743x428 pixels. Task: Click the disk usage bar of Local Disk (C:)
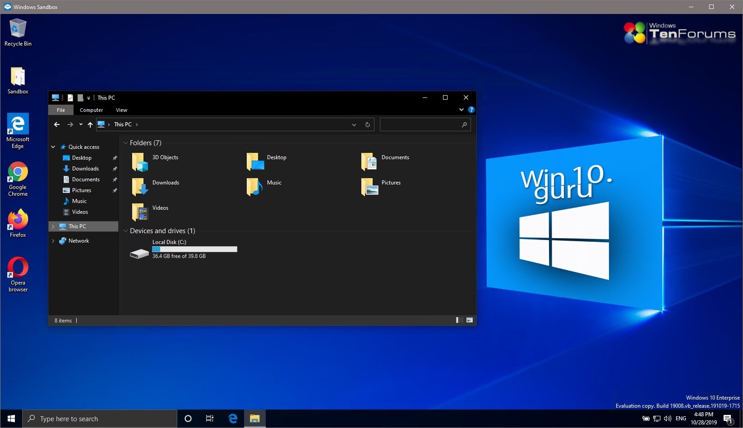pyautogui.click(x=194, y=249)
